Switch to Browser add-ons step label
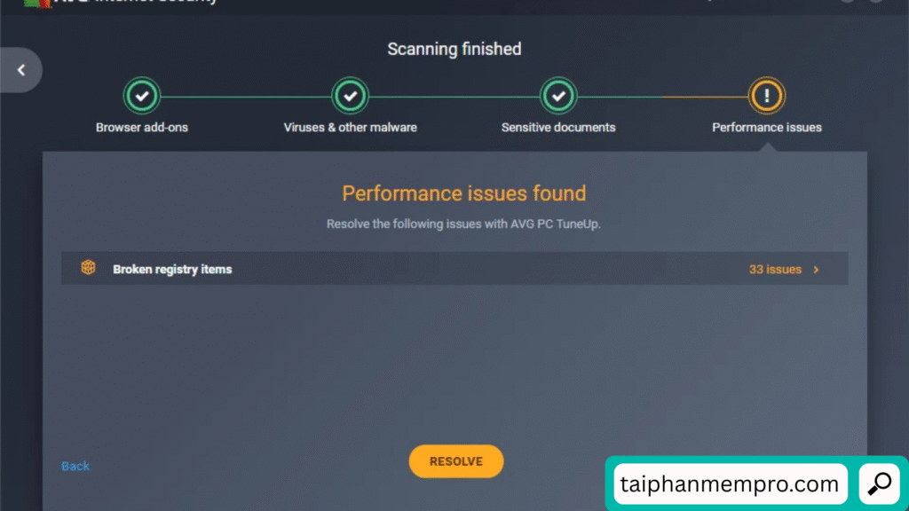 [x=141, y=128]
